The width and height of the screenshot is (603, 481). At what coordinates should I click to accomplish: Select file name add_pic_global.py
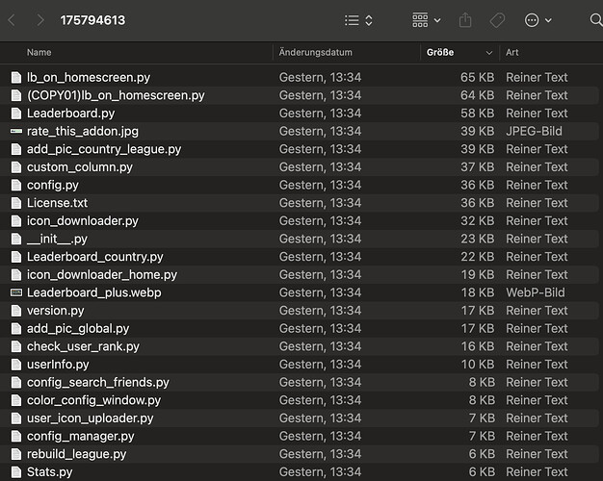pyautogui.click(x=78, y=329)
